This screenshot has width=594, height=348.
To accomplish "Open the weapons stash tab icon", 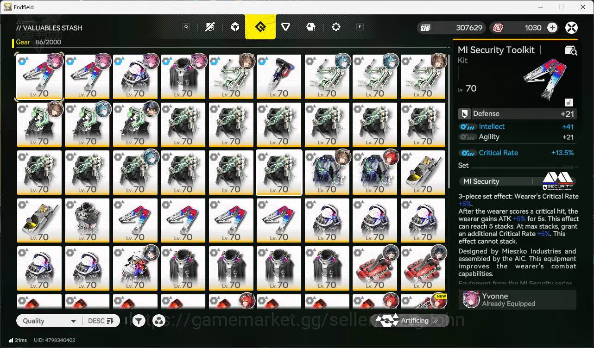I will [210, 27].
